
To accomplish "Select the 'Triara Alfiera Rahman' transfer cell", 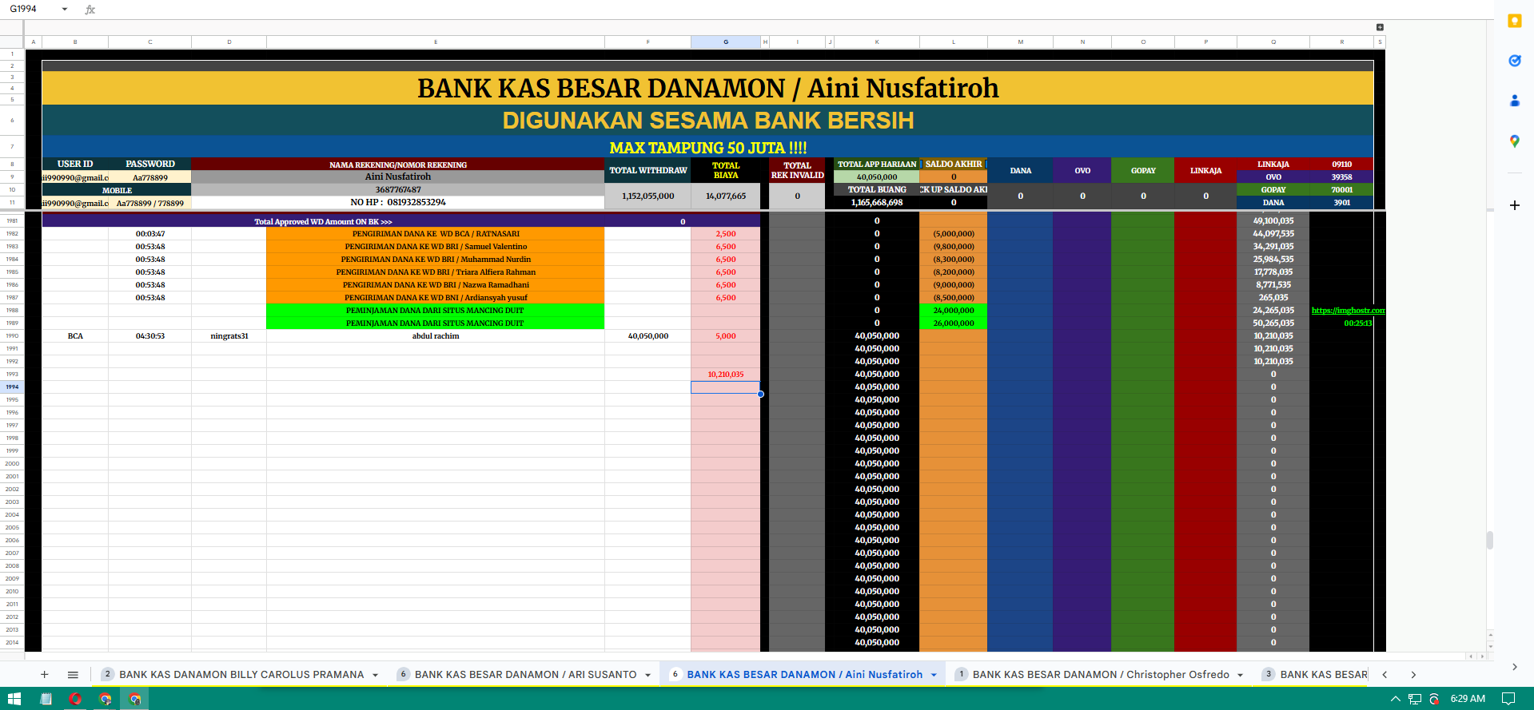I will tap(436, 272).
